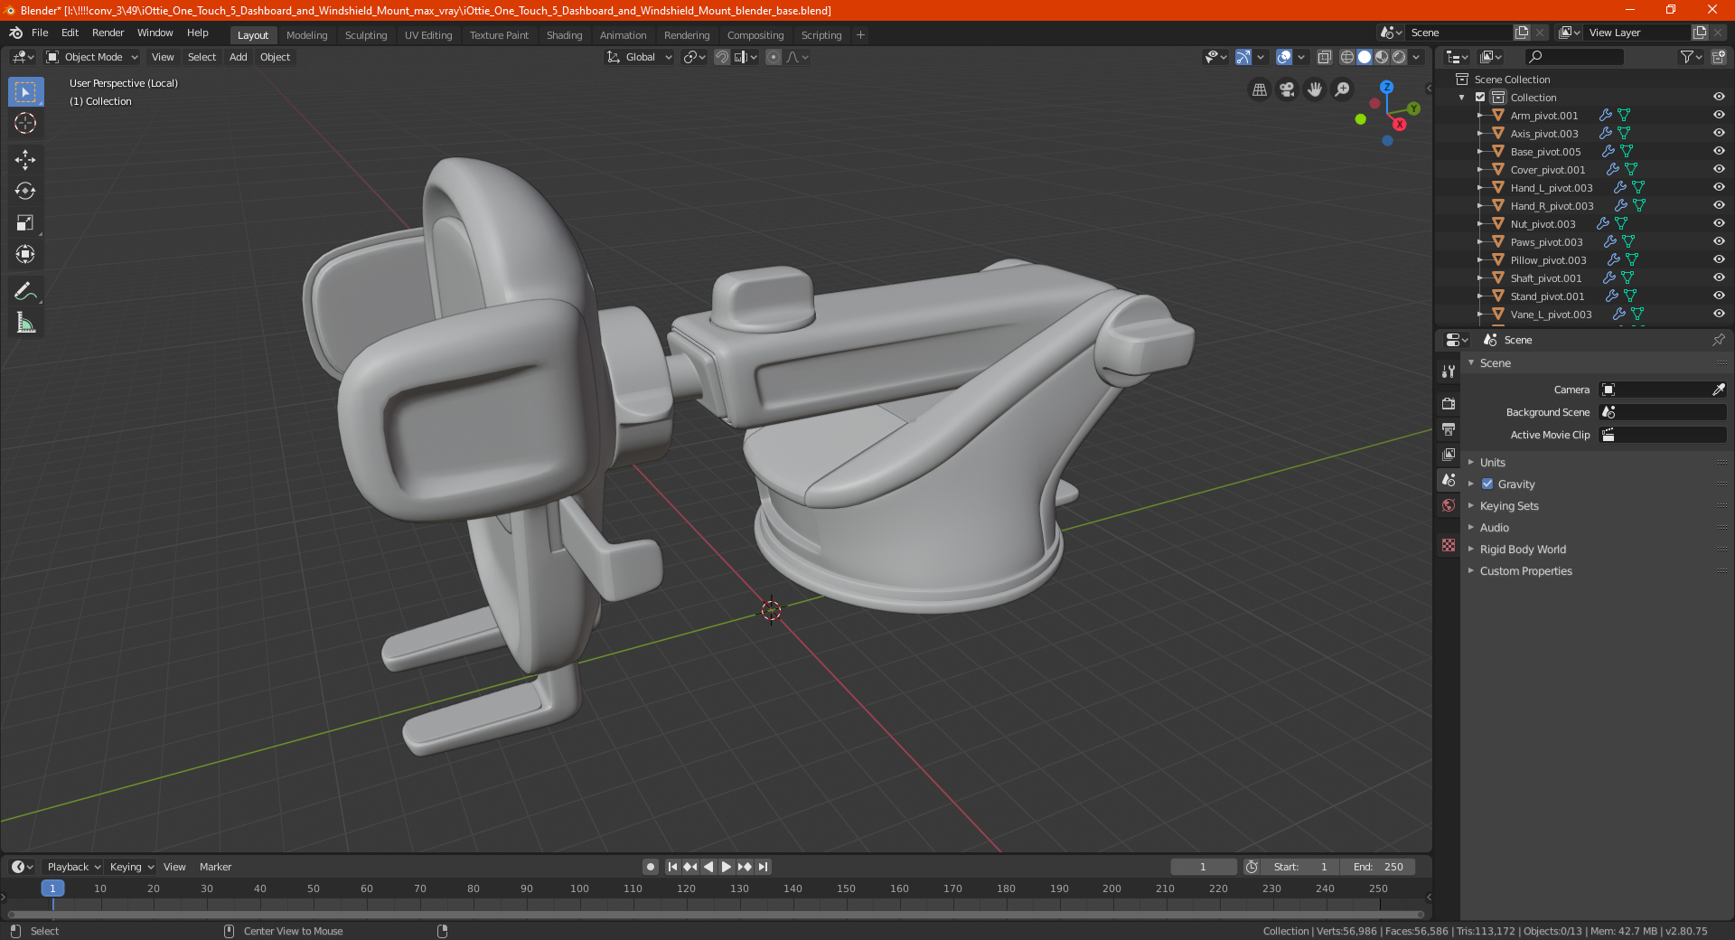Viewport: 1735px width, 940px height.
Task: Open the Output properties tab
Action: point(1449,428)
